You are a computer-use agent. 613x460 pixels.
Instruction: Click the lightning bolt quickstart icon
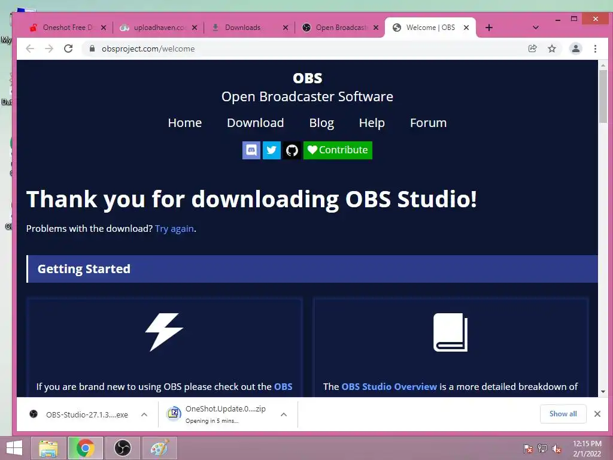[x=164, y=332]
